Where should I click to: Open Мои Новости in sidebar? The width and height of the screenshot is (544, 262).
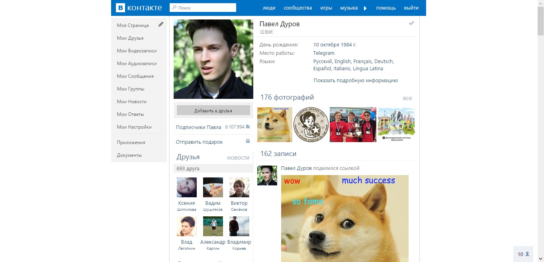(132, 102)
